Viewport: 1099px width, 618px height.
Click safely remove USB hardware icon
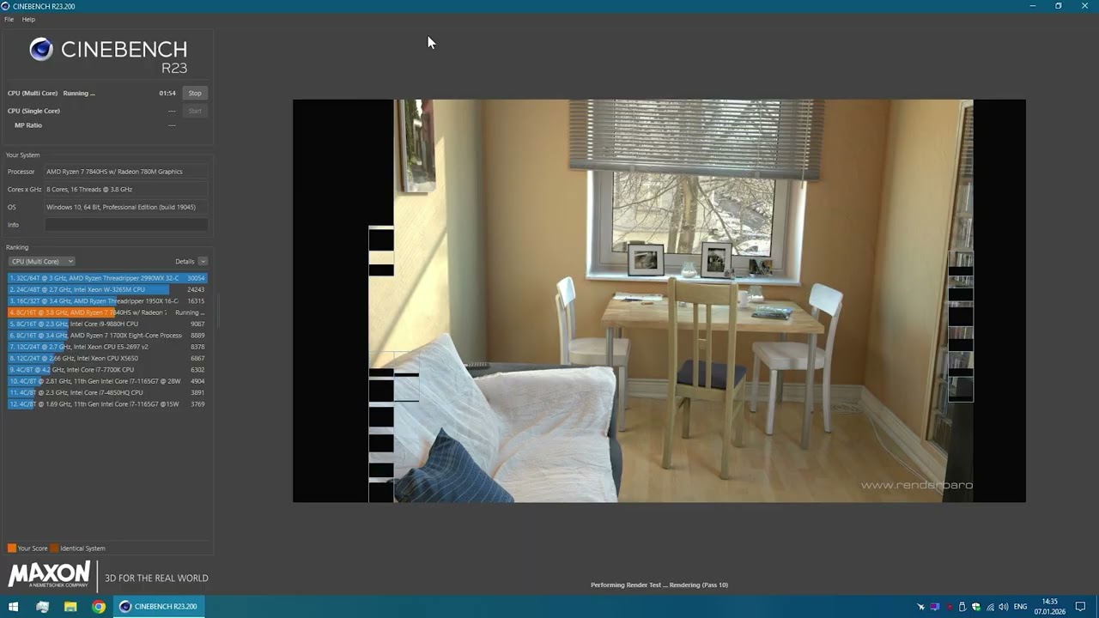click(x=962, y=607)
